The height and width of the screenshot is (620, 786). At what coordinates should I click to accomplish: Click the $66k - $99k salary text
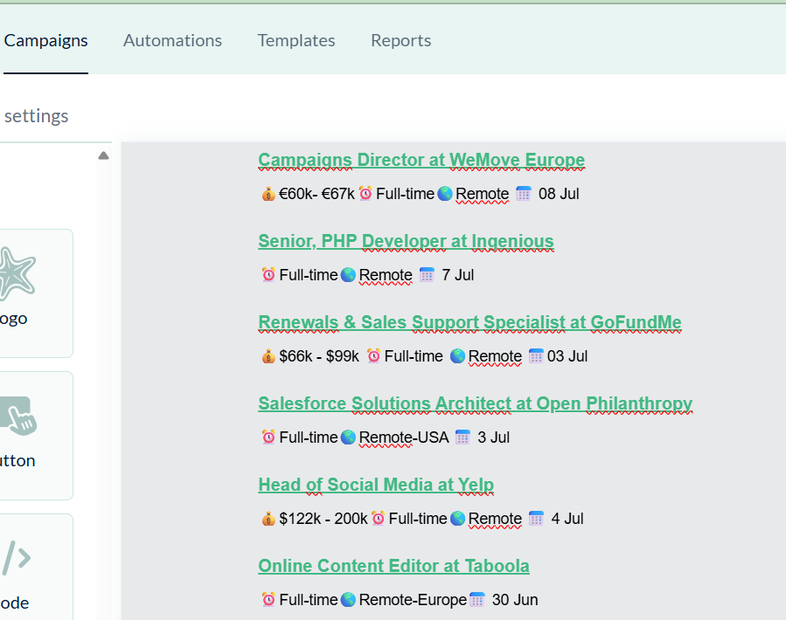click(x=319, y=356)
